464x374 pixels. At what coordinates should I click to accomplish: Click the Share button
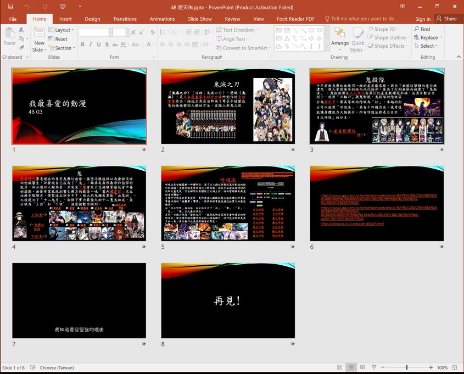[447, 19]
